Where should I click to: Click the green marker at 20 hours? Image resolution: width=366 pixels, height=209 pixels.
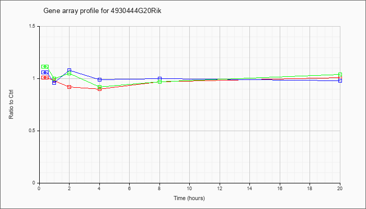point(340,75)
